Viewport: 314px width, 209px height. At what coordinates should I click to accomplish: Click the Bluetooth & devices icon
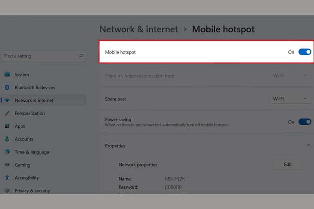[7, 87]
